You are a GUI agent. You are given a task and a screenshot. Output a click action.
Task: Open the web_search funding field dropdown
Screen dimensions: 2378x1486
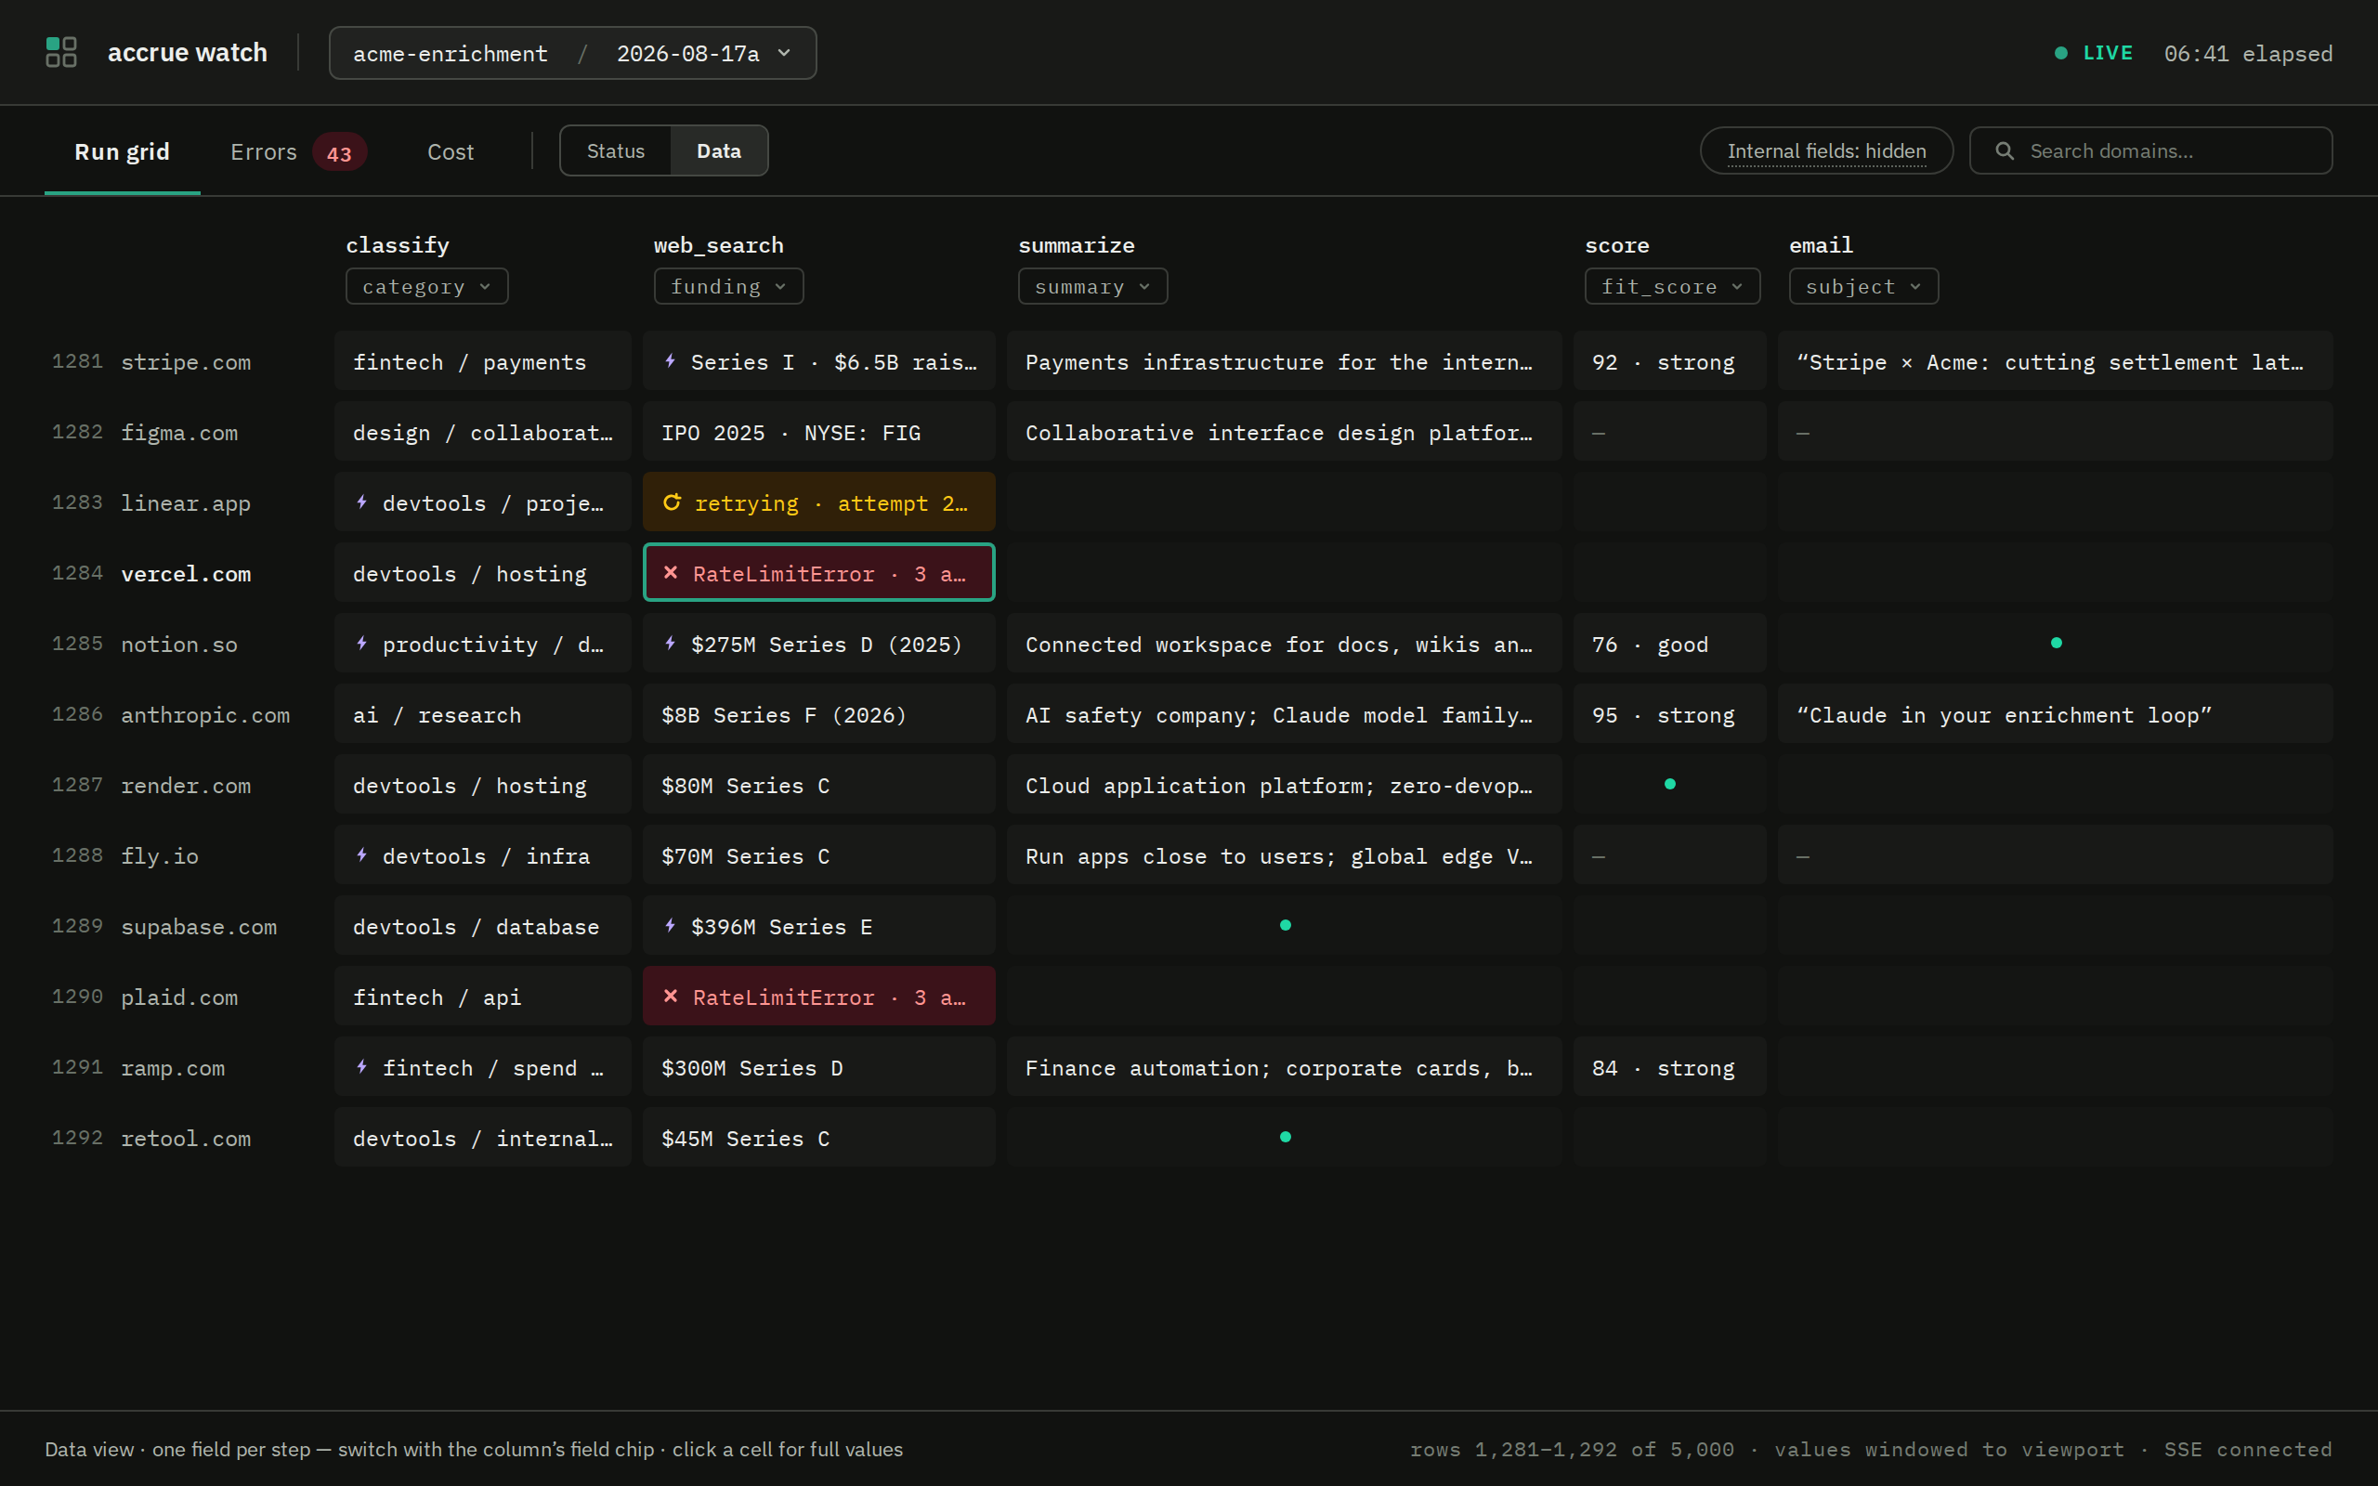click(x=728, y=286)
